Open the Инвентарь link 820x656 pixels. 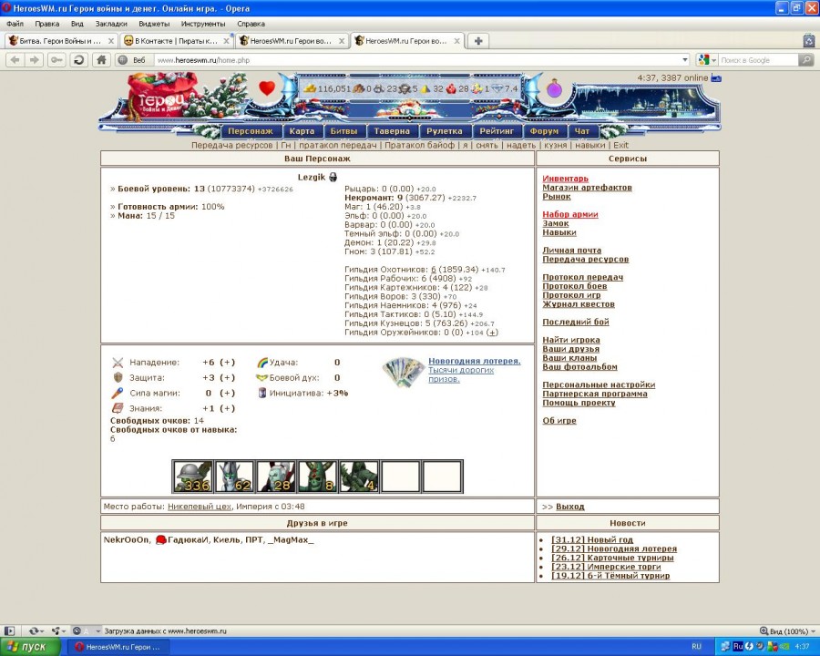pos(565,179)
